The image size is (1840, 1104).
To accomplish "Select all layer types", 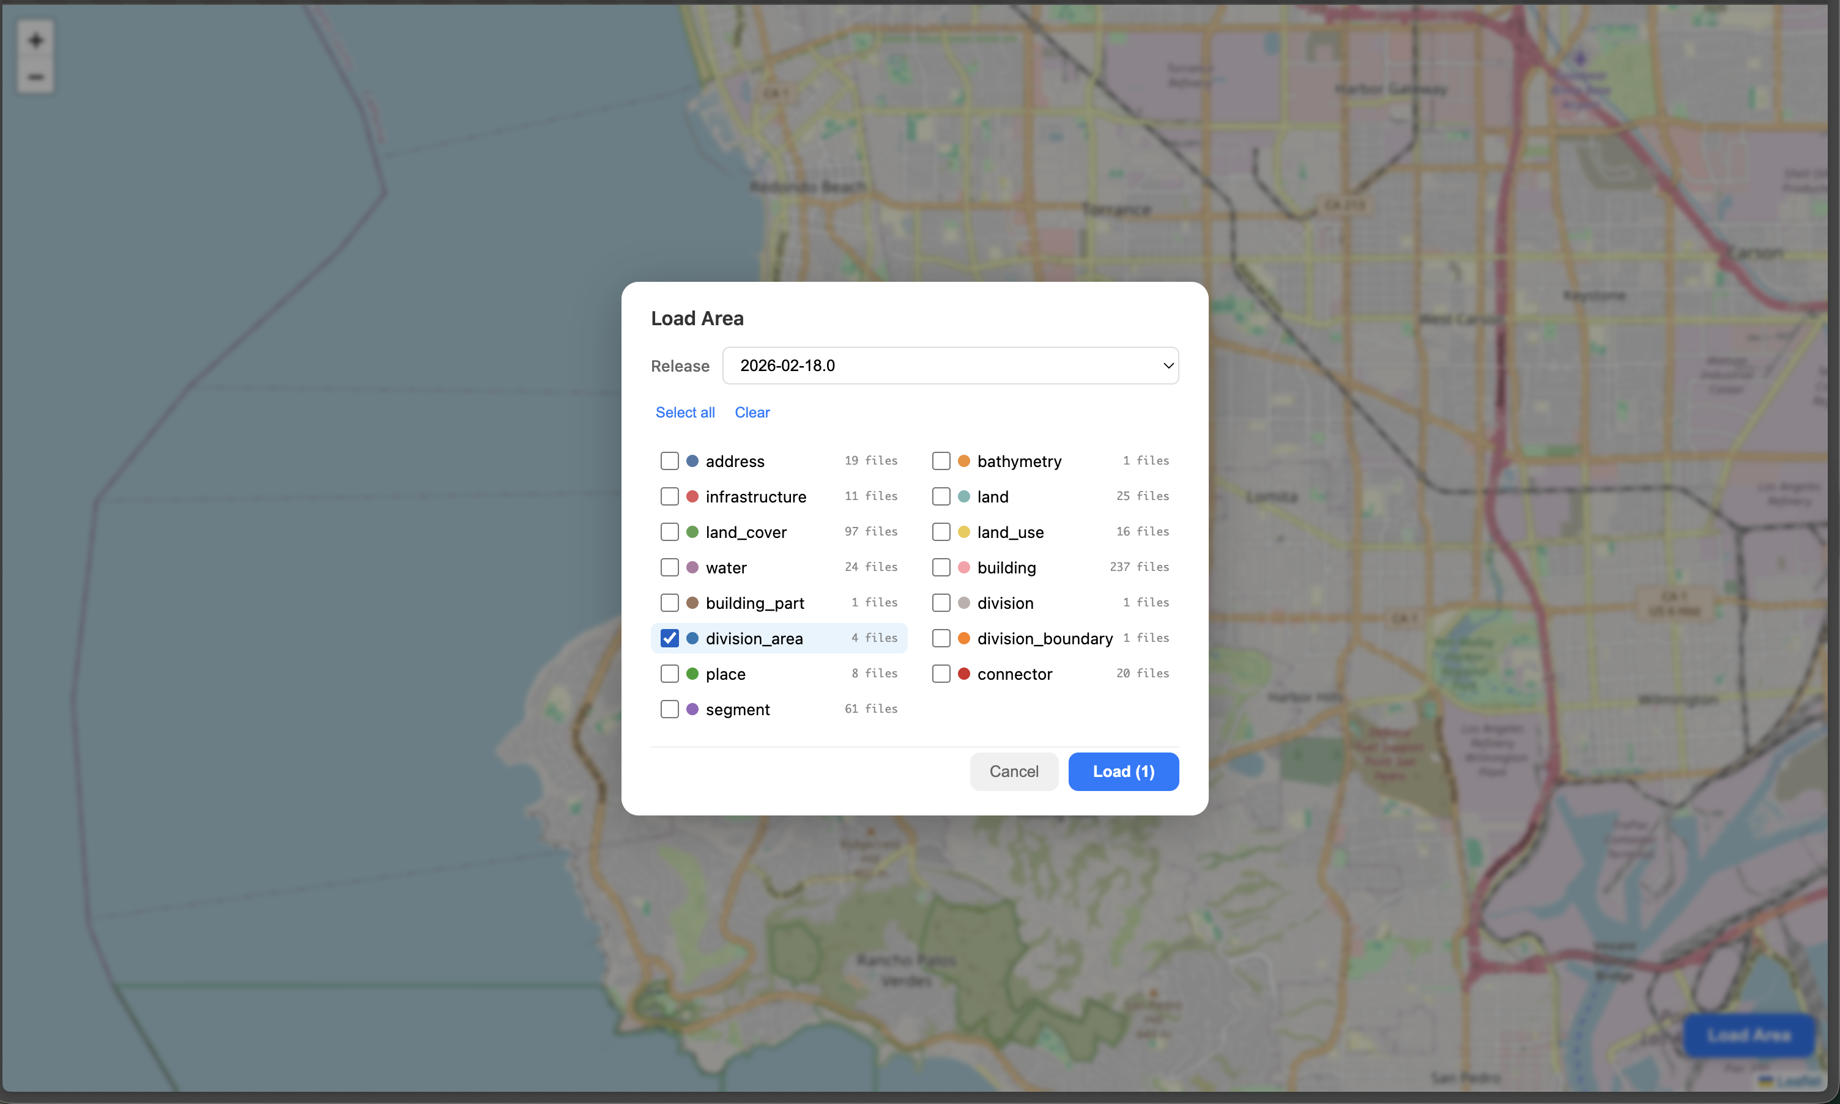I will (x=684, y=412).
